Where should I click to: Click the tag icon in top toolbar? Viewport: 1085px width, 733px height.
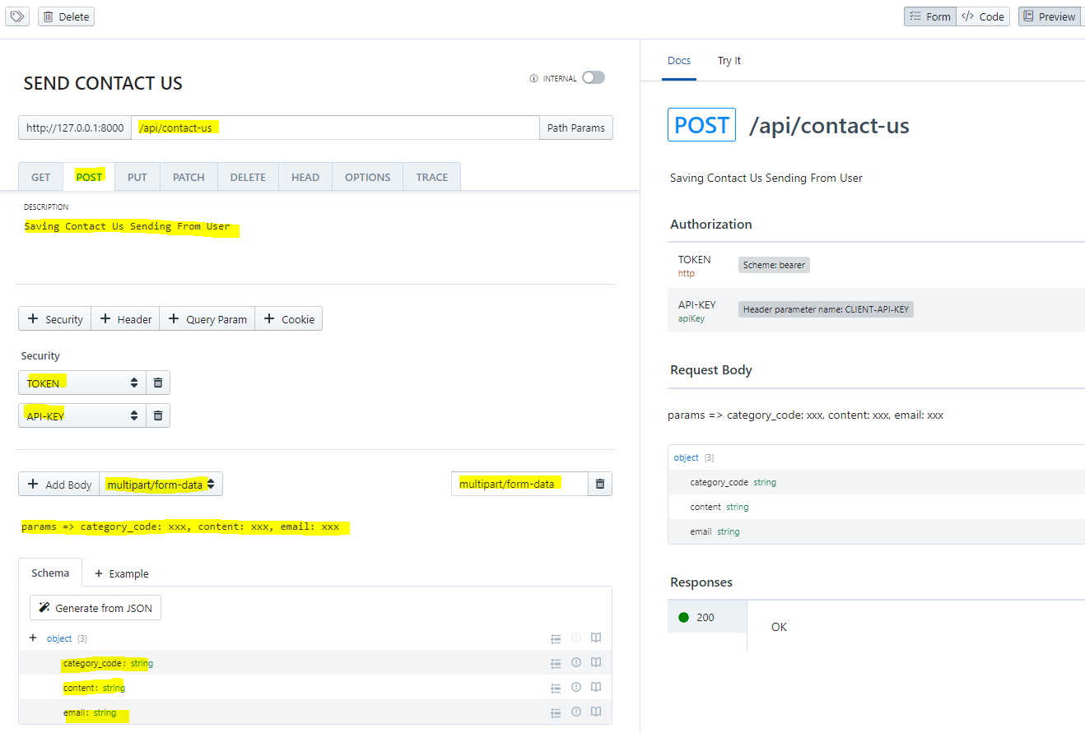click(x=18, y=16)
